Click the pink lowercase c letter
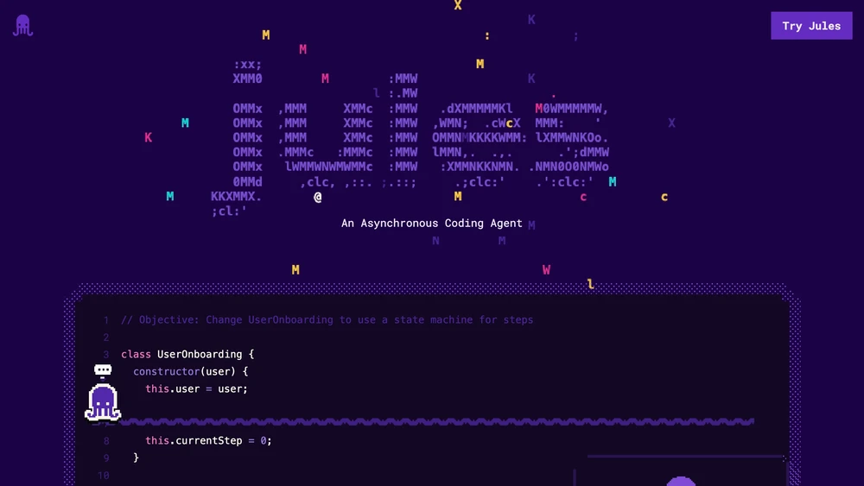 click(583, 197)
